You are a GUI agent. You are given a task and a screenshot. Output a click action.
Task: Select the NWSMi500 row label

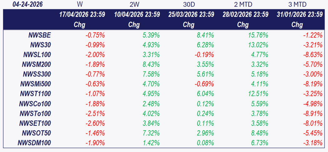click(35, 84)
